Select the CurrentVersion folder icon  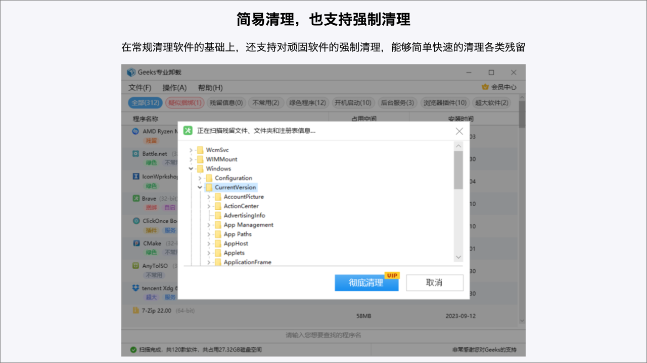(x=209, y=188)
